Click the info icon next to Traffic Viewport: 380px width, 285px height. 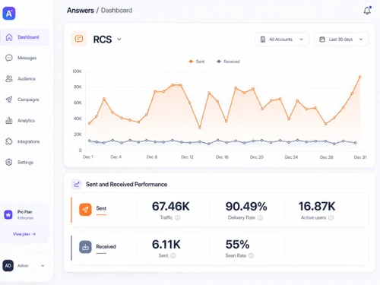point(178,217)
